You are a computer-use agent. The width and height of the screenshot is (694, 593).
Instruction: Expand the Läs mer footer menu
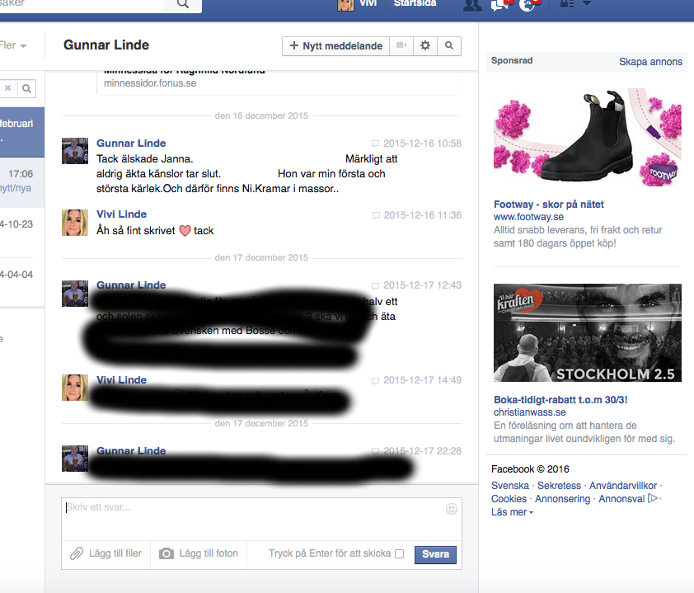pyautogui.click(x=512, y=512)
